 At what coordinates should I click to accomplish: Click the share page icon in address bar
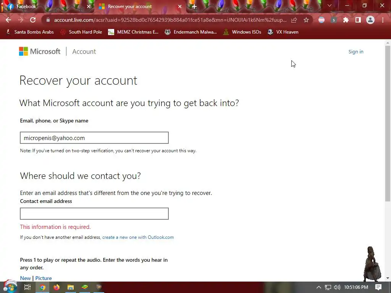(x=294, y=20)
